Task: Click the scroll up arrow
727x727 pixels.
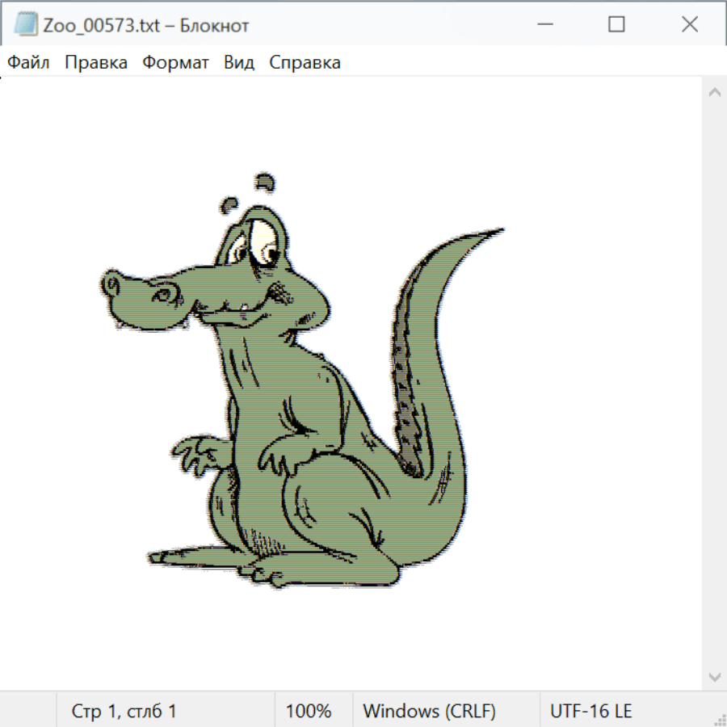Action: 714,93
